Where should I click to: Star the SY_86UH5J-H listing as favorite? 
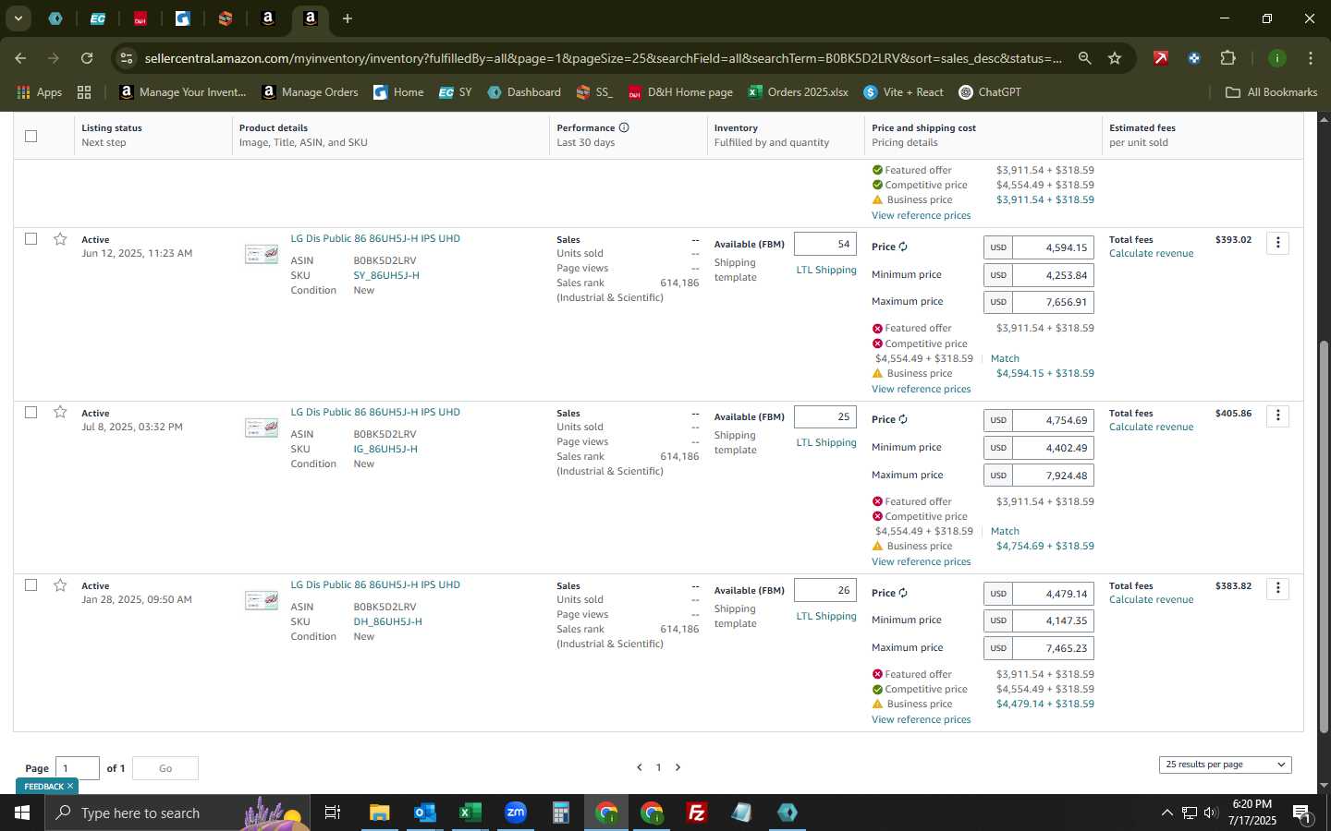[x=60, y=239]
